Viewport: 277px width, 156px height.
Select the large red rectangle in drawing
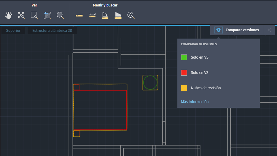(100, 110)
